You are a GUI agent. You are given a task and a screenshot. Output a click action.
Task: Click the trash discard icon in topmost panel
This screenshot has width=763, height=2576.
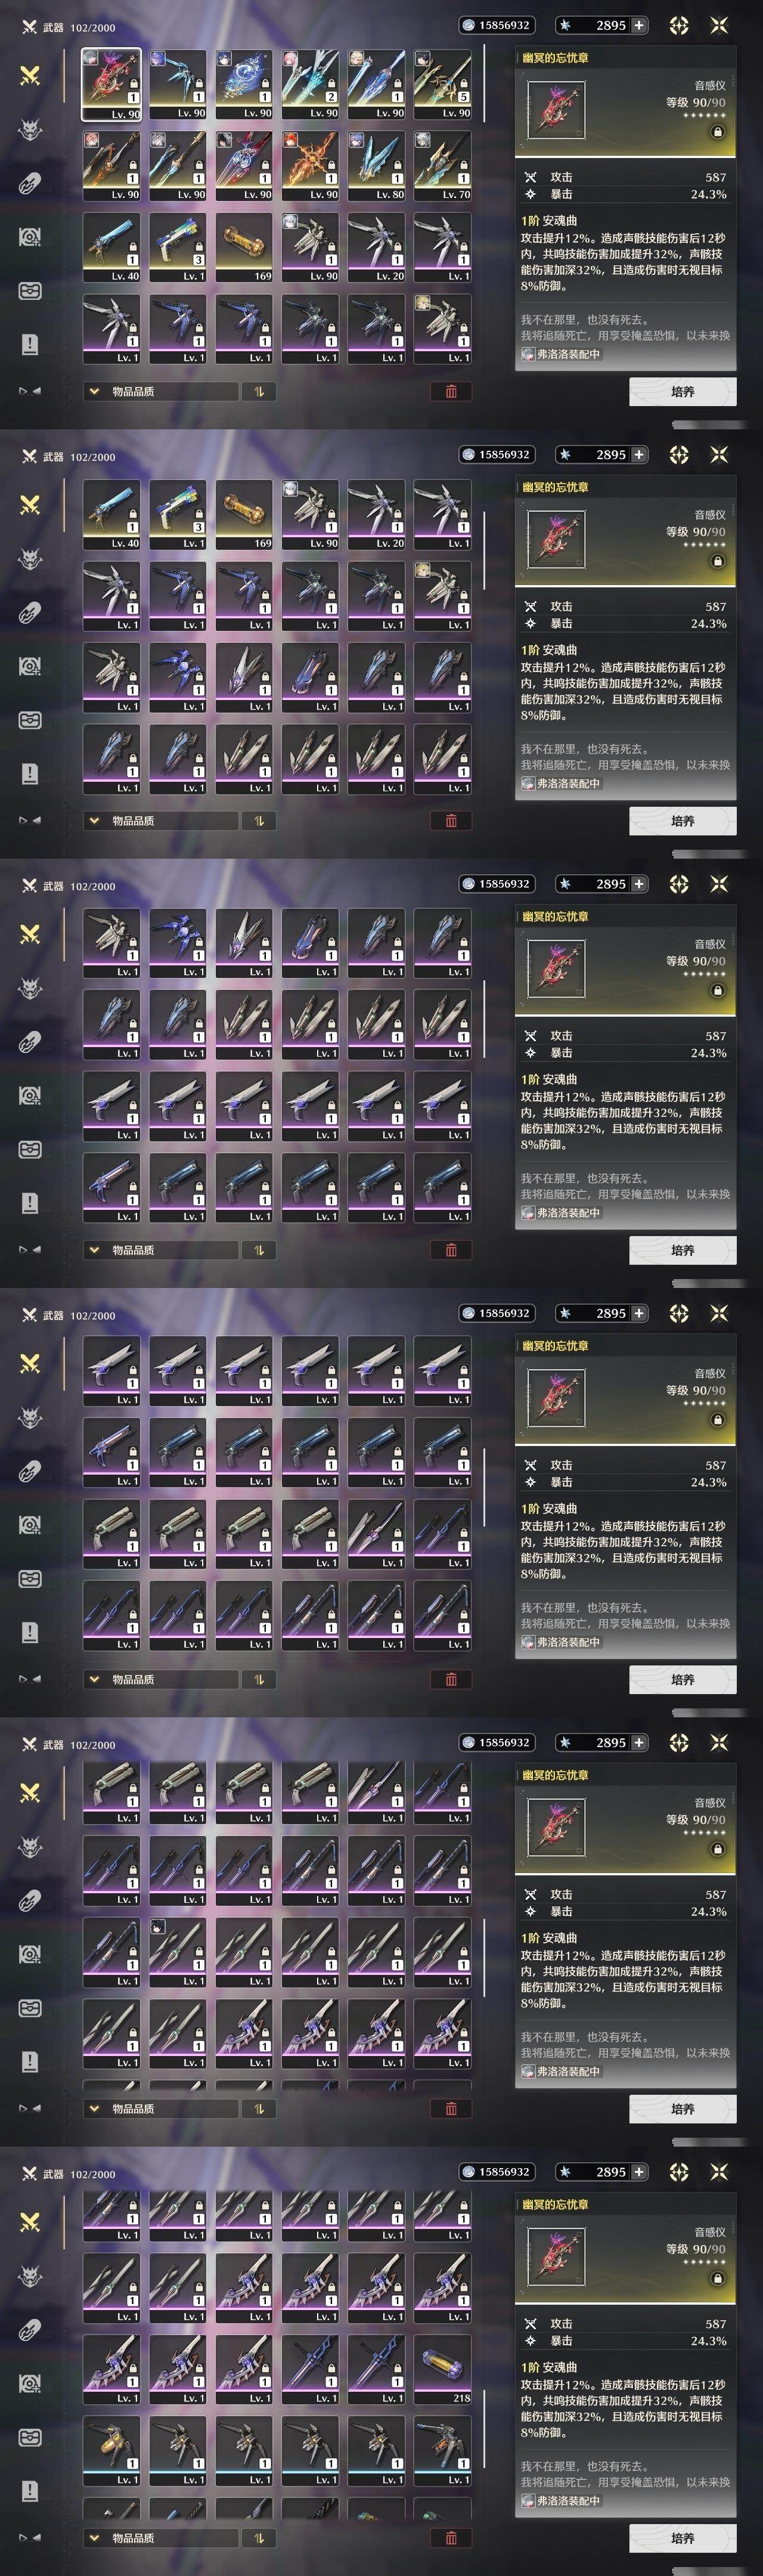[x=451, y=391]
